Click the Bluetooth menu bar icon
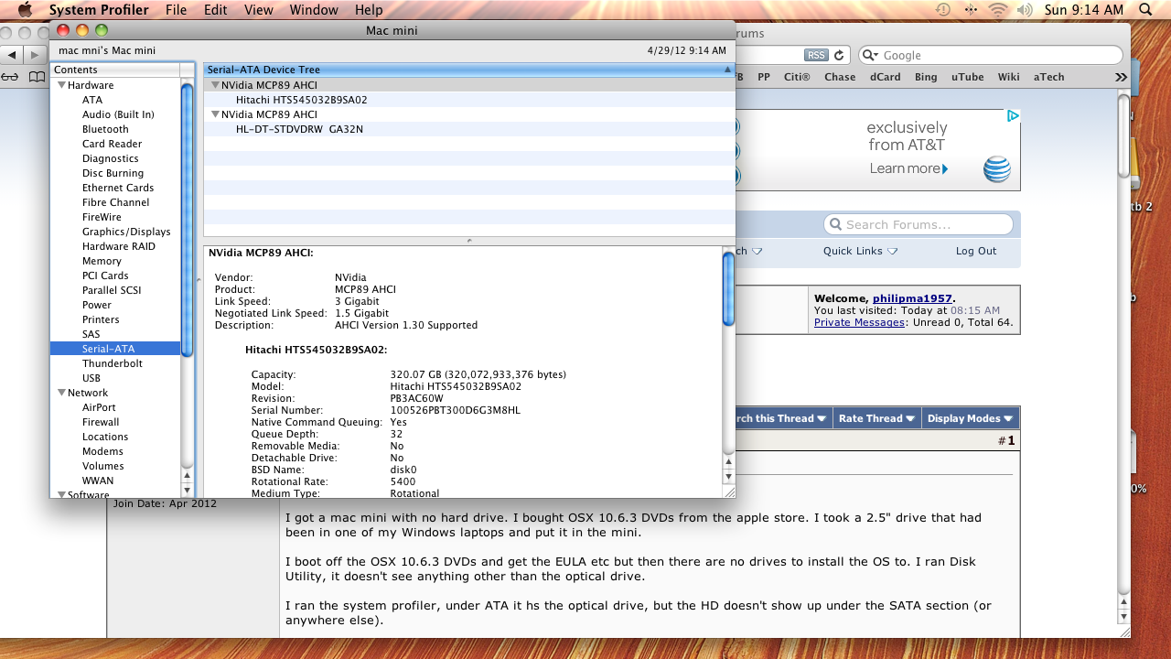 [972, 10]
